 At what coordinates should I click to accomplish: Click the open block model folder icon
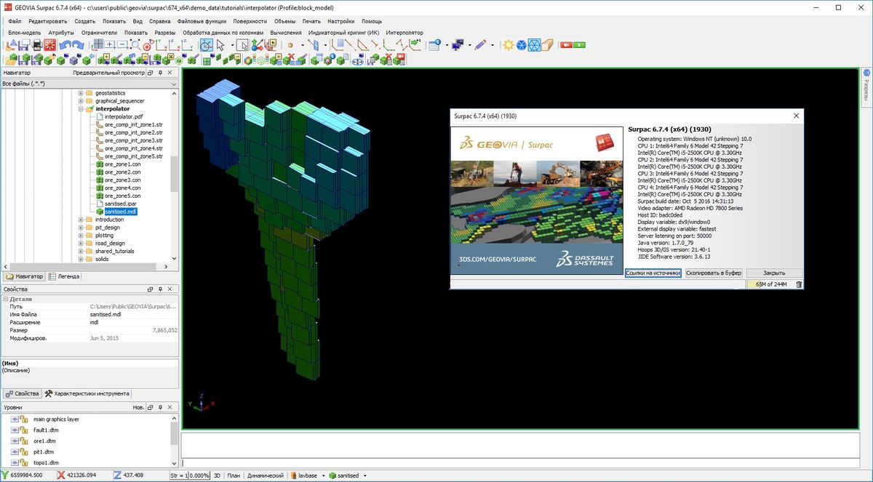click(x=10, y=60)
